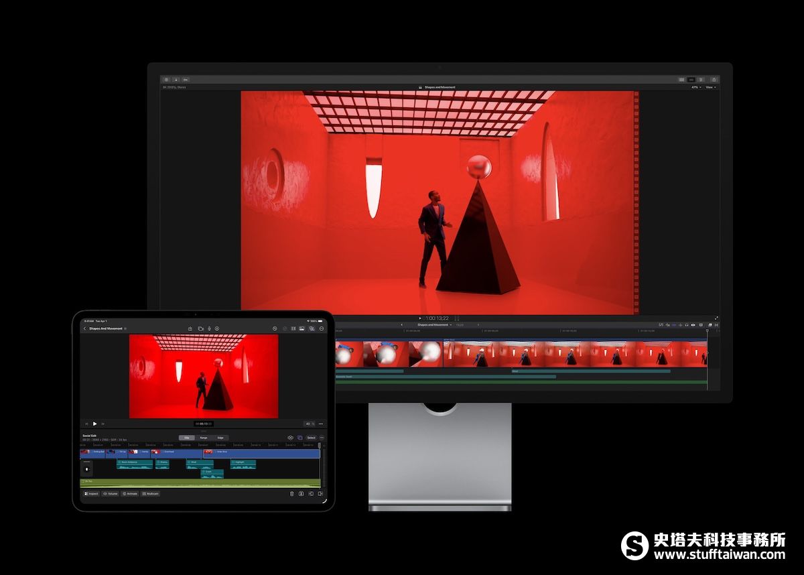
Task: Tap the Multicam button on iPad
Action: [151, 494]
